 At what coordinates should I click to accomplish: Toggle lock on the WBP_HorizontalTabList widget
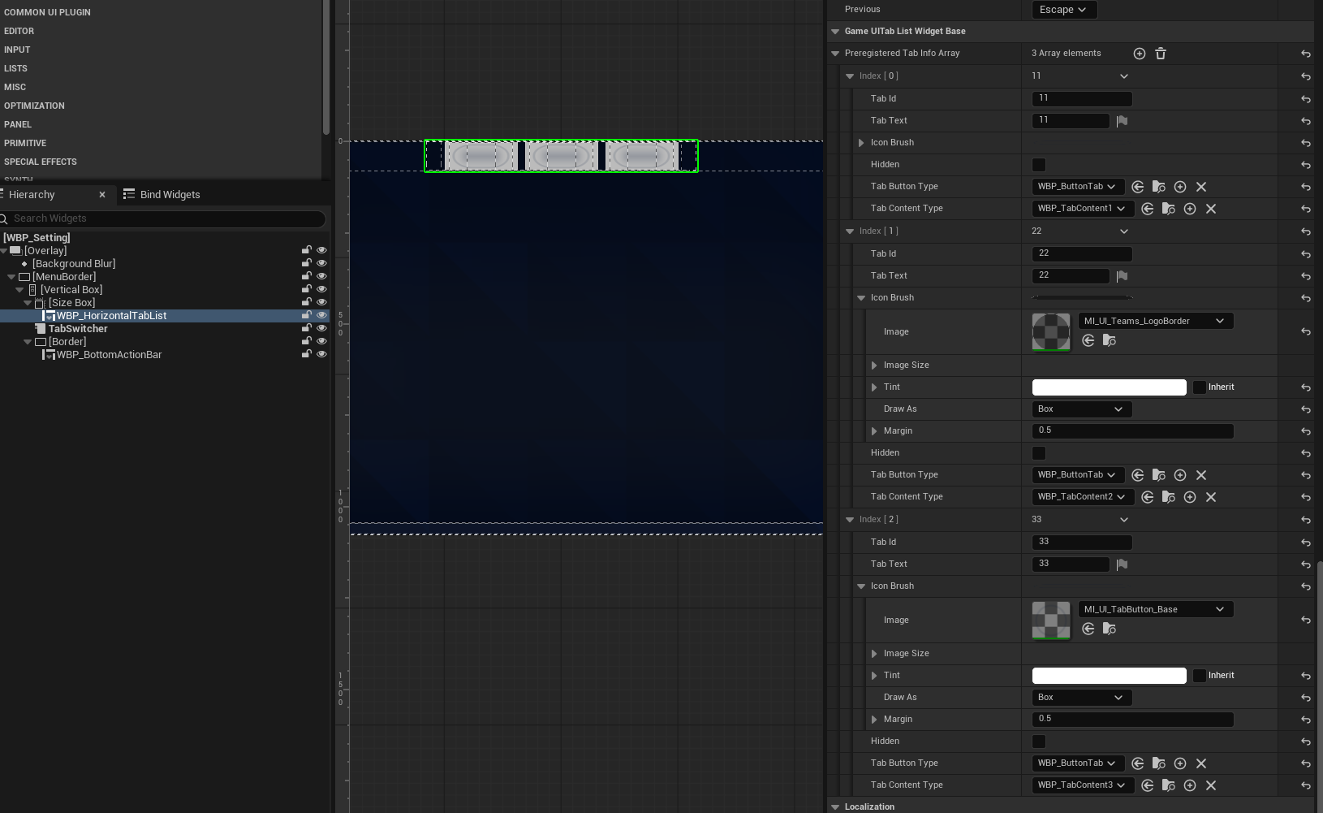(x=307, y=315)
